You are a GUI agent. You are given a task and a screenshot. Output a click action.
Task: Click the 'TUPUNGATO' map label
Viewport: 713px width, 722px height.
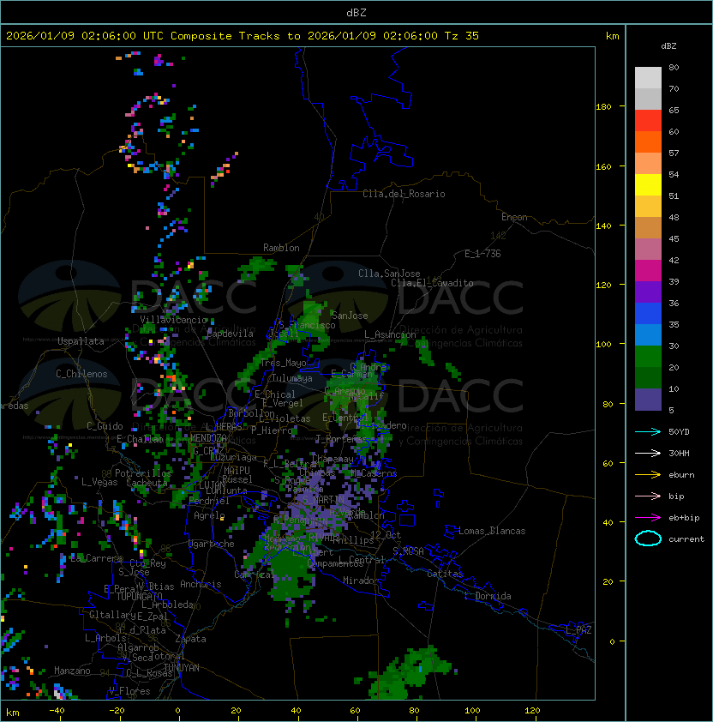click(139, 596)
